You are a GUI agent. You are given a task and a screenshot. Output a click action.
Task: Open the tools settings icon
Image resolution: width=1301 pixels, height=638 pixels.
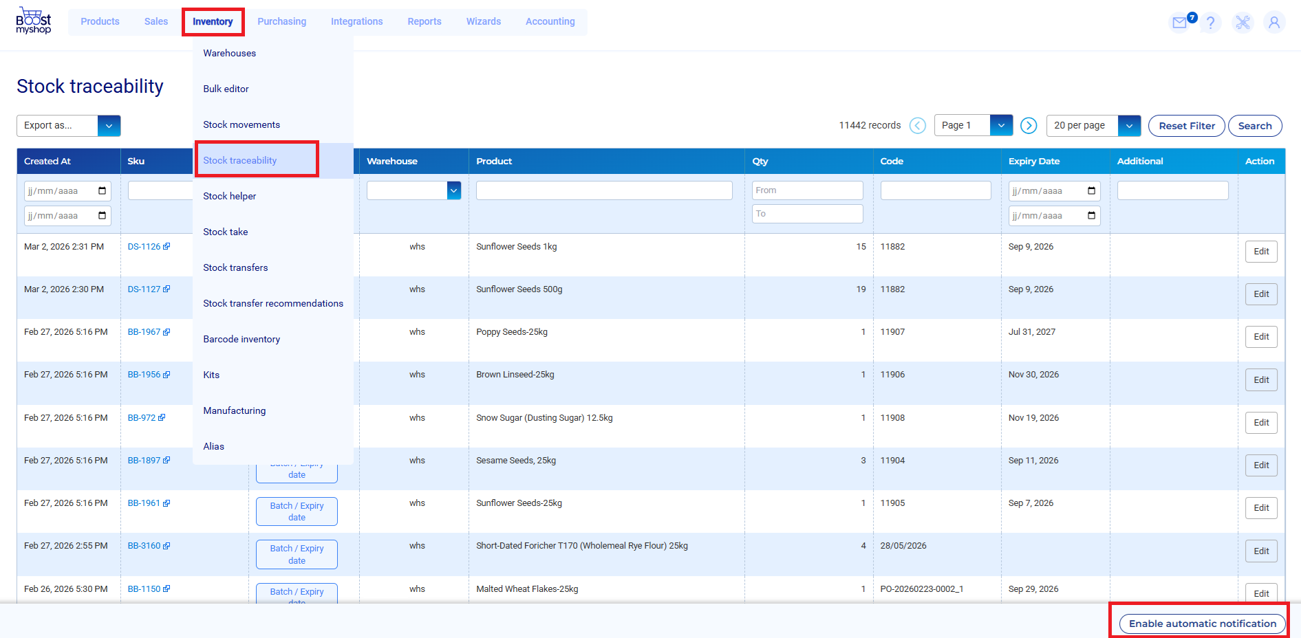point(1243,23)
